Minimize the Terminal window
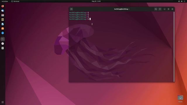Viewport: 187px width, 105px height. click(x=165, y=9)
